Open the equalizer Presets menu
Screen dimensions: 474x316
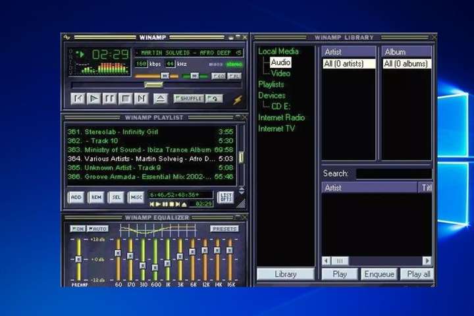tap(224, 228)
